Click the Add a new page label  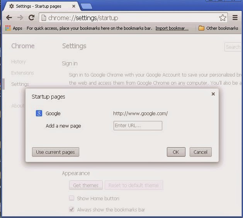pyautogui.click(x=63, y=126)
